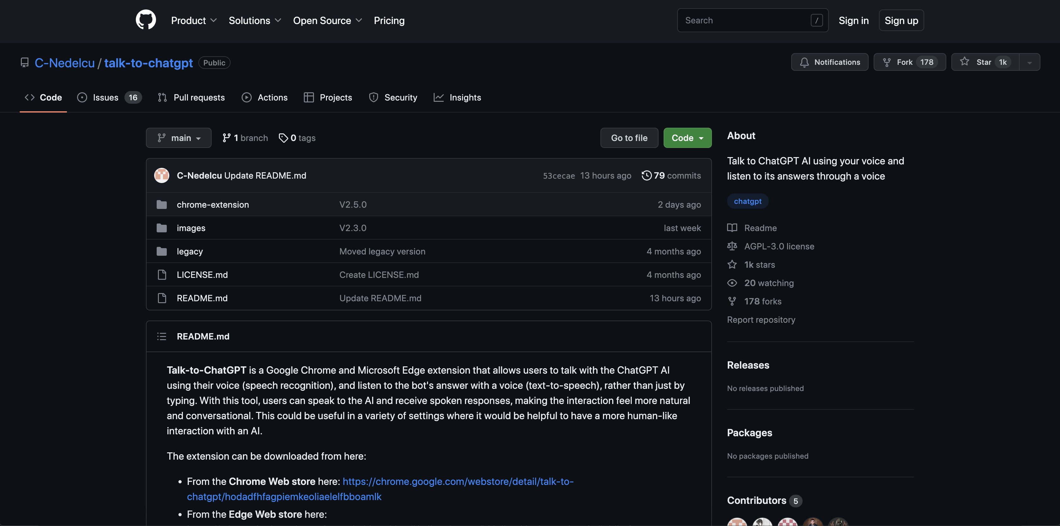1060x526 pixels.
Task: Click the V2.5.0 commit message
Action: click(x=352, y=204)
